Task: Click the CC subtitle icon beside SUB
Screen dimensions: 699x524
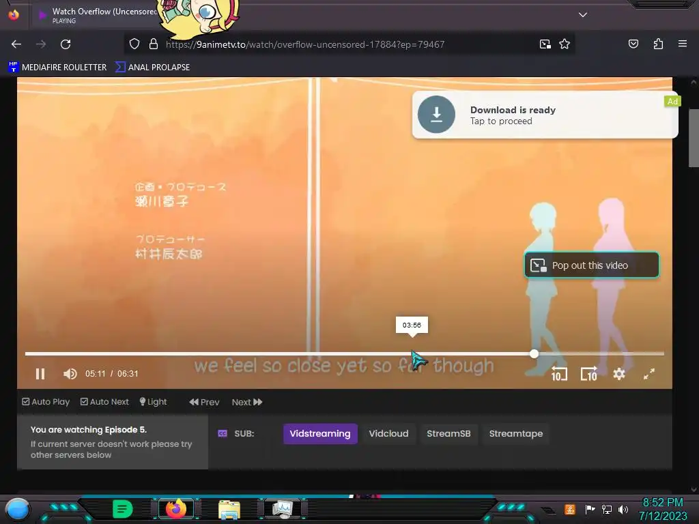Action: point(223,433)
